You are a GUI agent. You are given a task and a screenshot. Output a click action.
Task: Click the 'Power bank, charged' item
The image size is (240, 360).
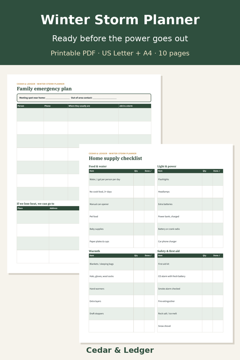click(168, 216)
